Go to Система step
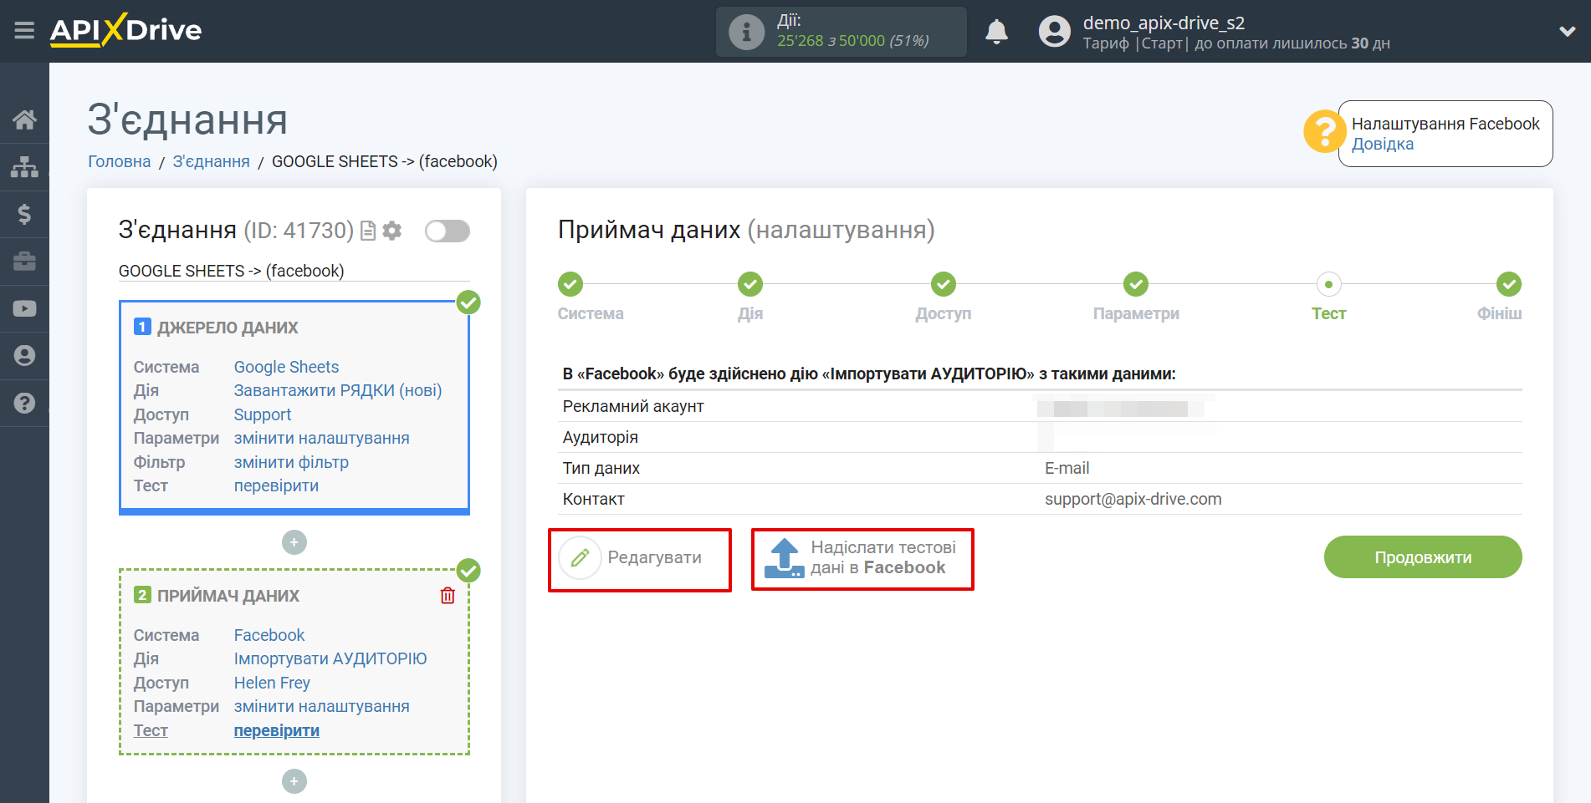This screenshot has width=1591, height=803. (570, 284)
